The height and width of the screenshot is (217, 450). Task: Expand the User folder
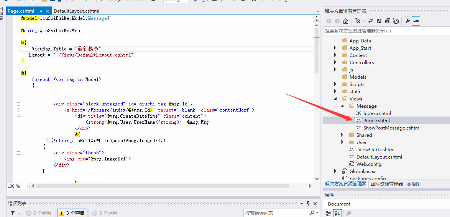(342, 142)
